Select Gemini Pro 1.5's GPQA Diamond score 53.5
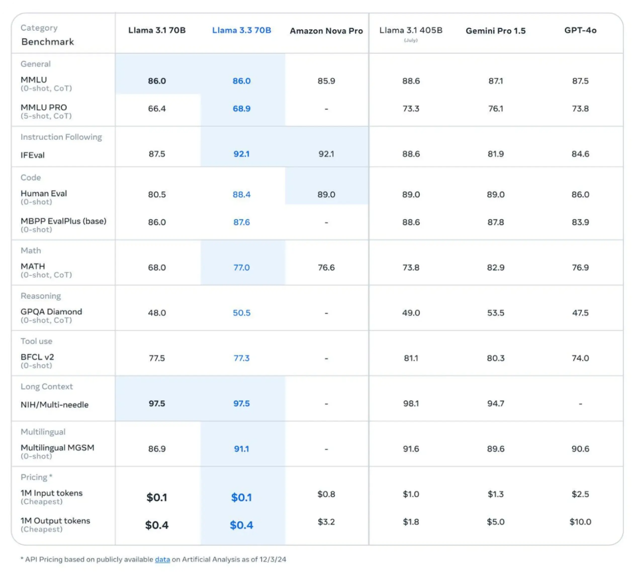This screenshot has width=633, height=575. [x=495, y=313]
